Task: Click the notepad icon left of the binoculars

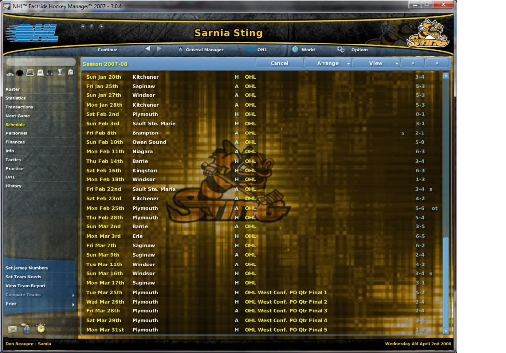Action: [x=40, y=73]
